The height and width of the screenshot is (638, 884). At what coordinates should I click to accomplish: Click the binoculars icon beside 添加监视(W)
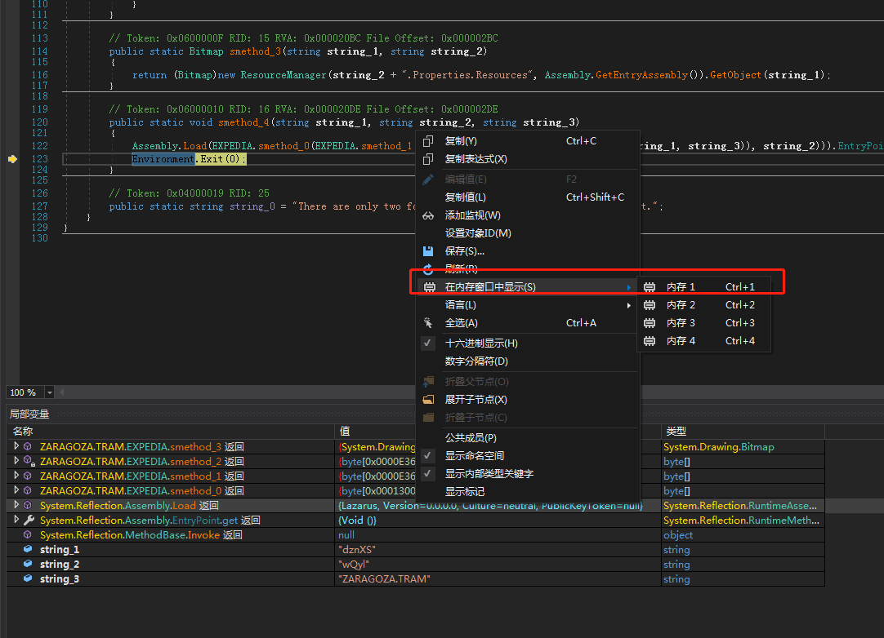[428, 215]
